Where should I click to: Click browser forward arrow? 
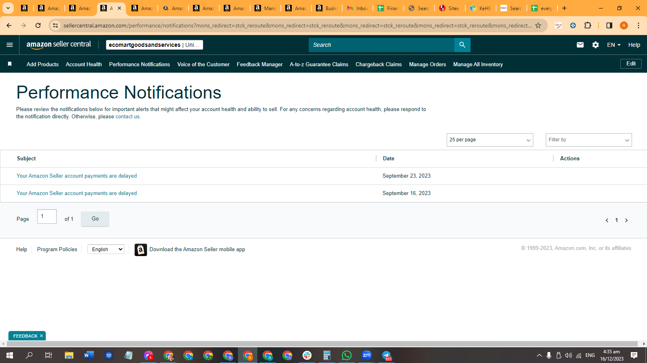coord(23,25)
